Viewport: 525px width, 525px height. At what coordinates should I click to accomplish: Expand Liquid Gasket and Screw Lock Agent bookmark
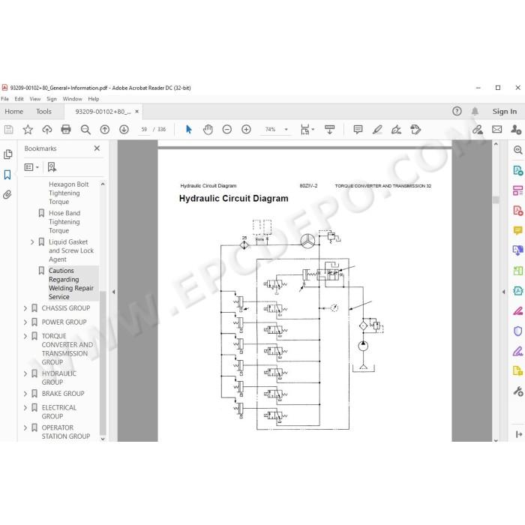(x=32, y=241)
